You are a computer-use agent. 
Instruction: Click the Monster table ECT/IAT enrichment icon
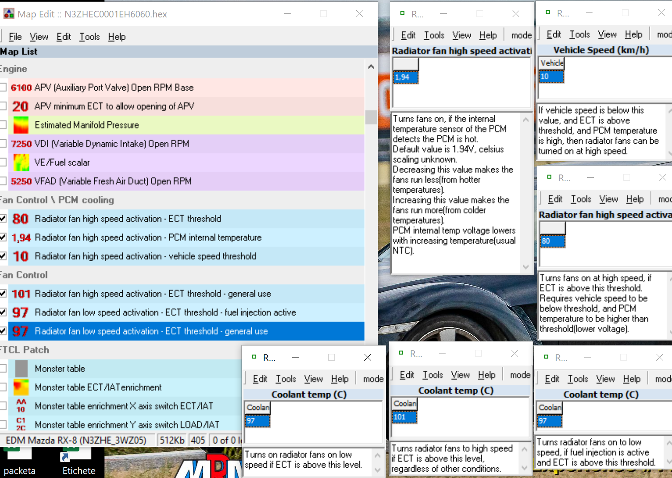point(21,387)
